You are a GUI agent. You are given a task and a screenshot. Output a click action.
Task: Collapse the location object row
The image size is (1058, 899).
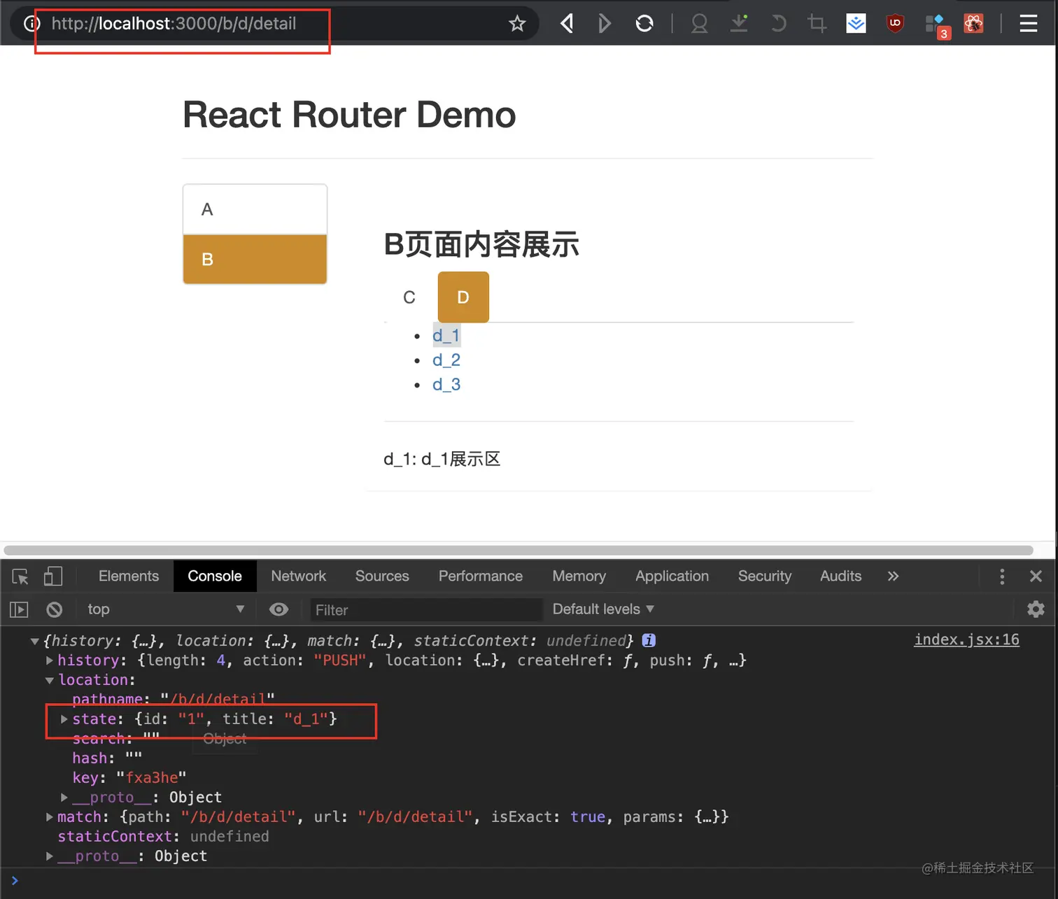tap(49, 680)
